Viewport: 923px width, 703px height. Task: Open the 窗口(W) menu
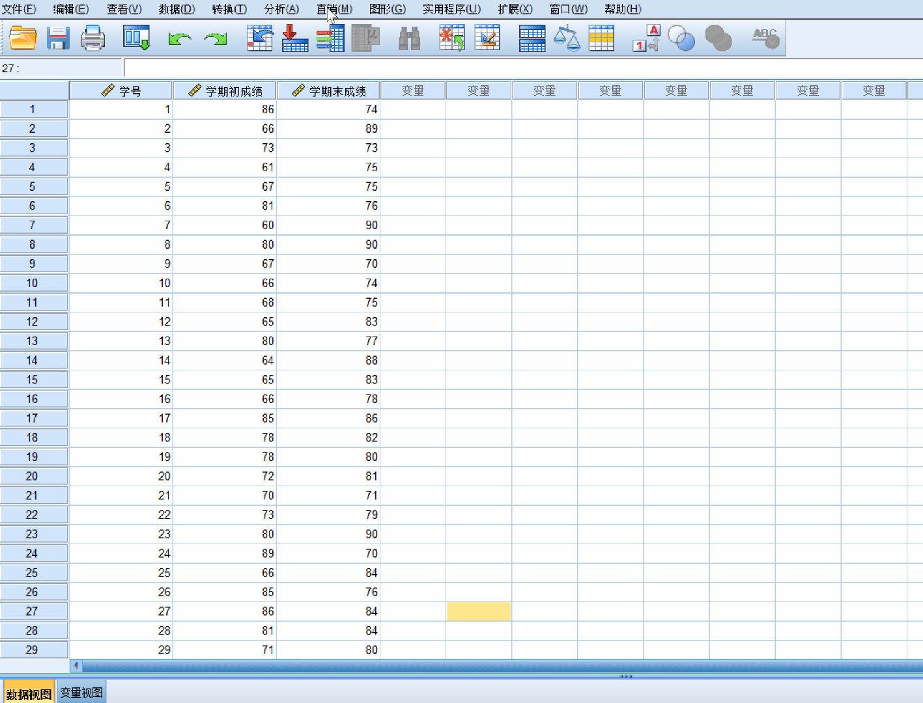(x=568, y=9)
